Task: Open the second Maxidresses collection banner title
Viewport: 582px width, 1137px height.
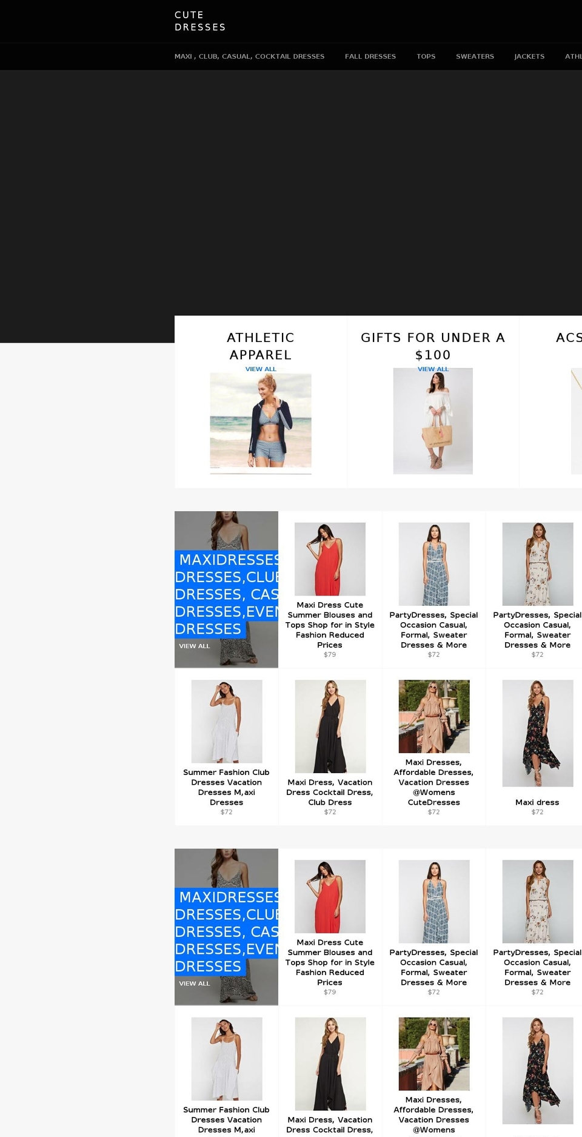Action: click(227, 931)
